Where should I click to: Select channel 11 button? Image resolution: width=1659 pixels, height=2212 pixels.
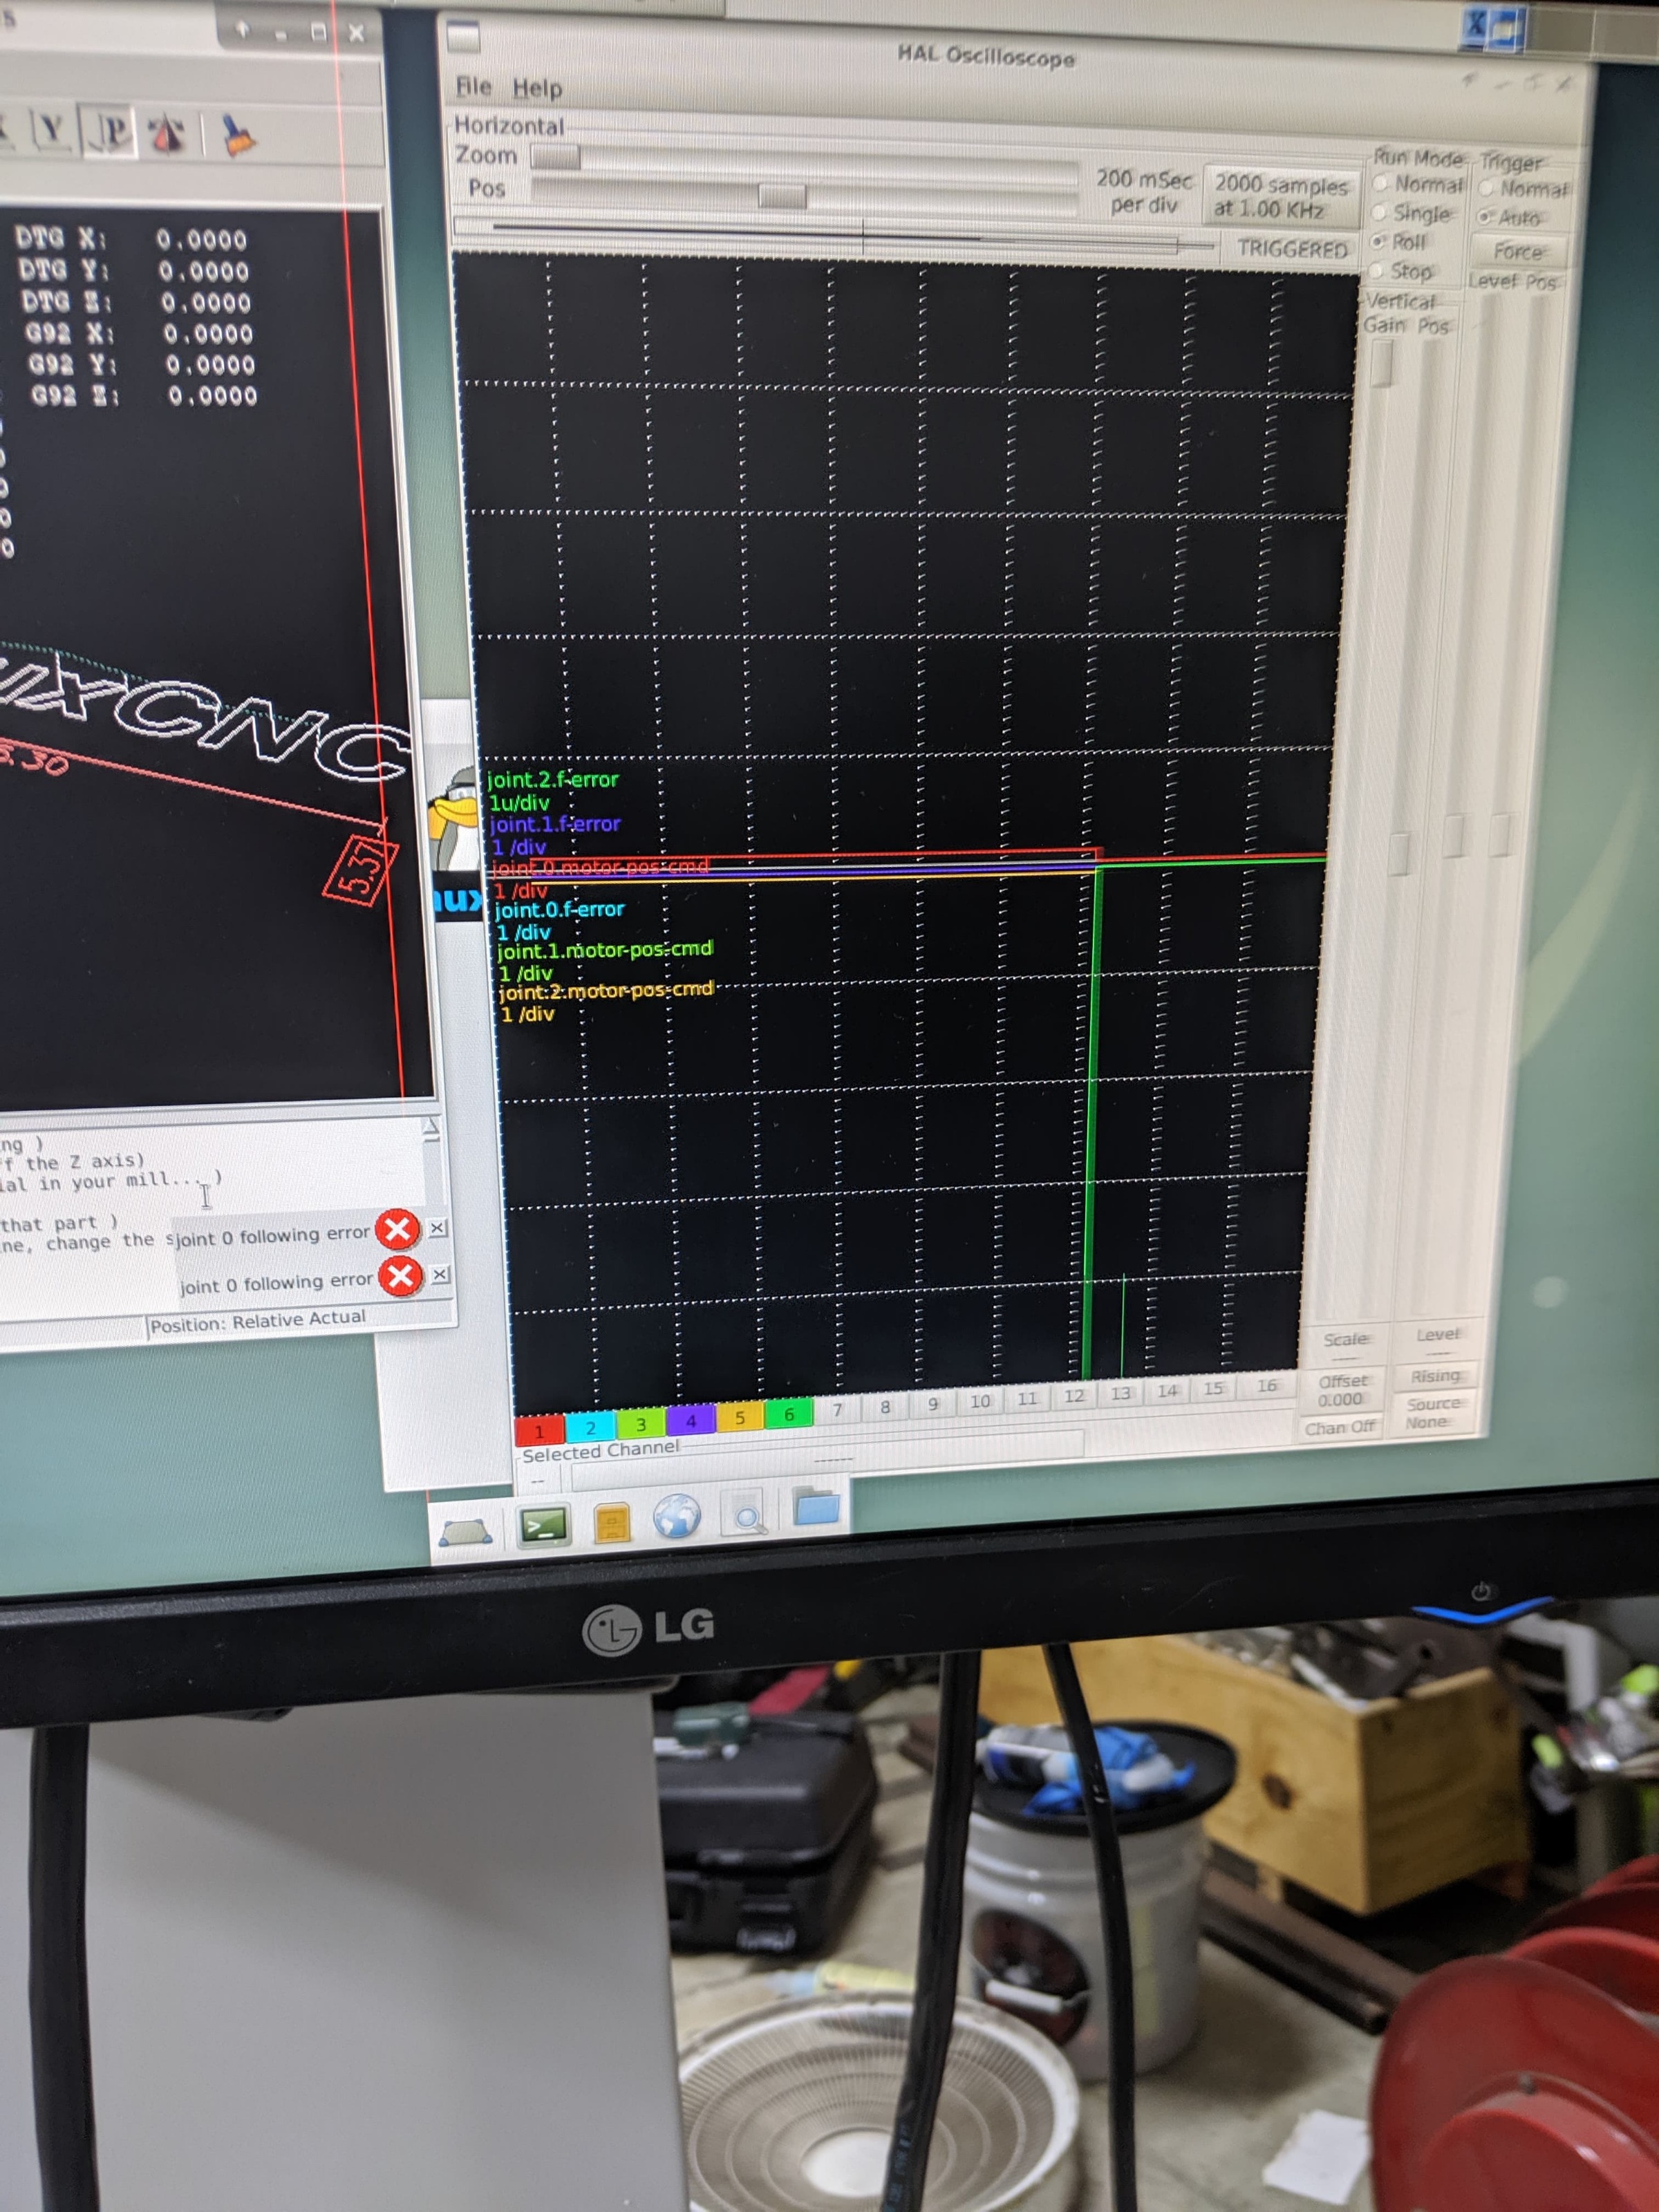point(1027,1398)
